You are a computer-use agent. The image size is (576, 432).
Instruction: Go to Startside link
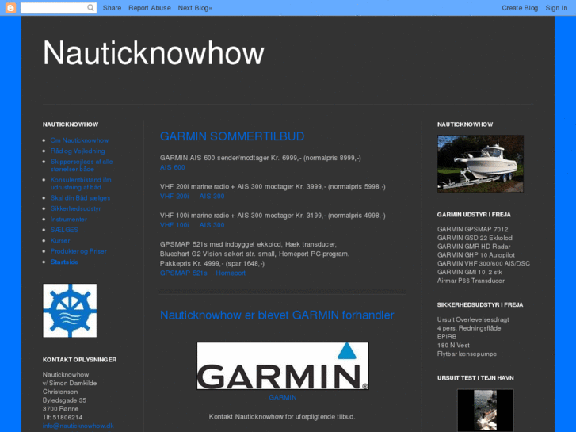(x=64, y=262)
